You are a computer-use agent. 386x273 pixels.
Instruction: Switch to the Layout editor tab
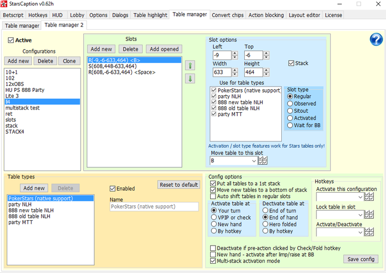(x=304, y=15)
